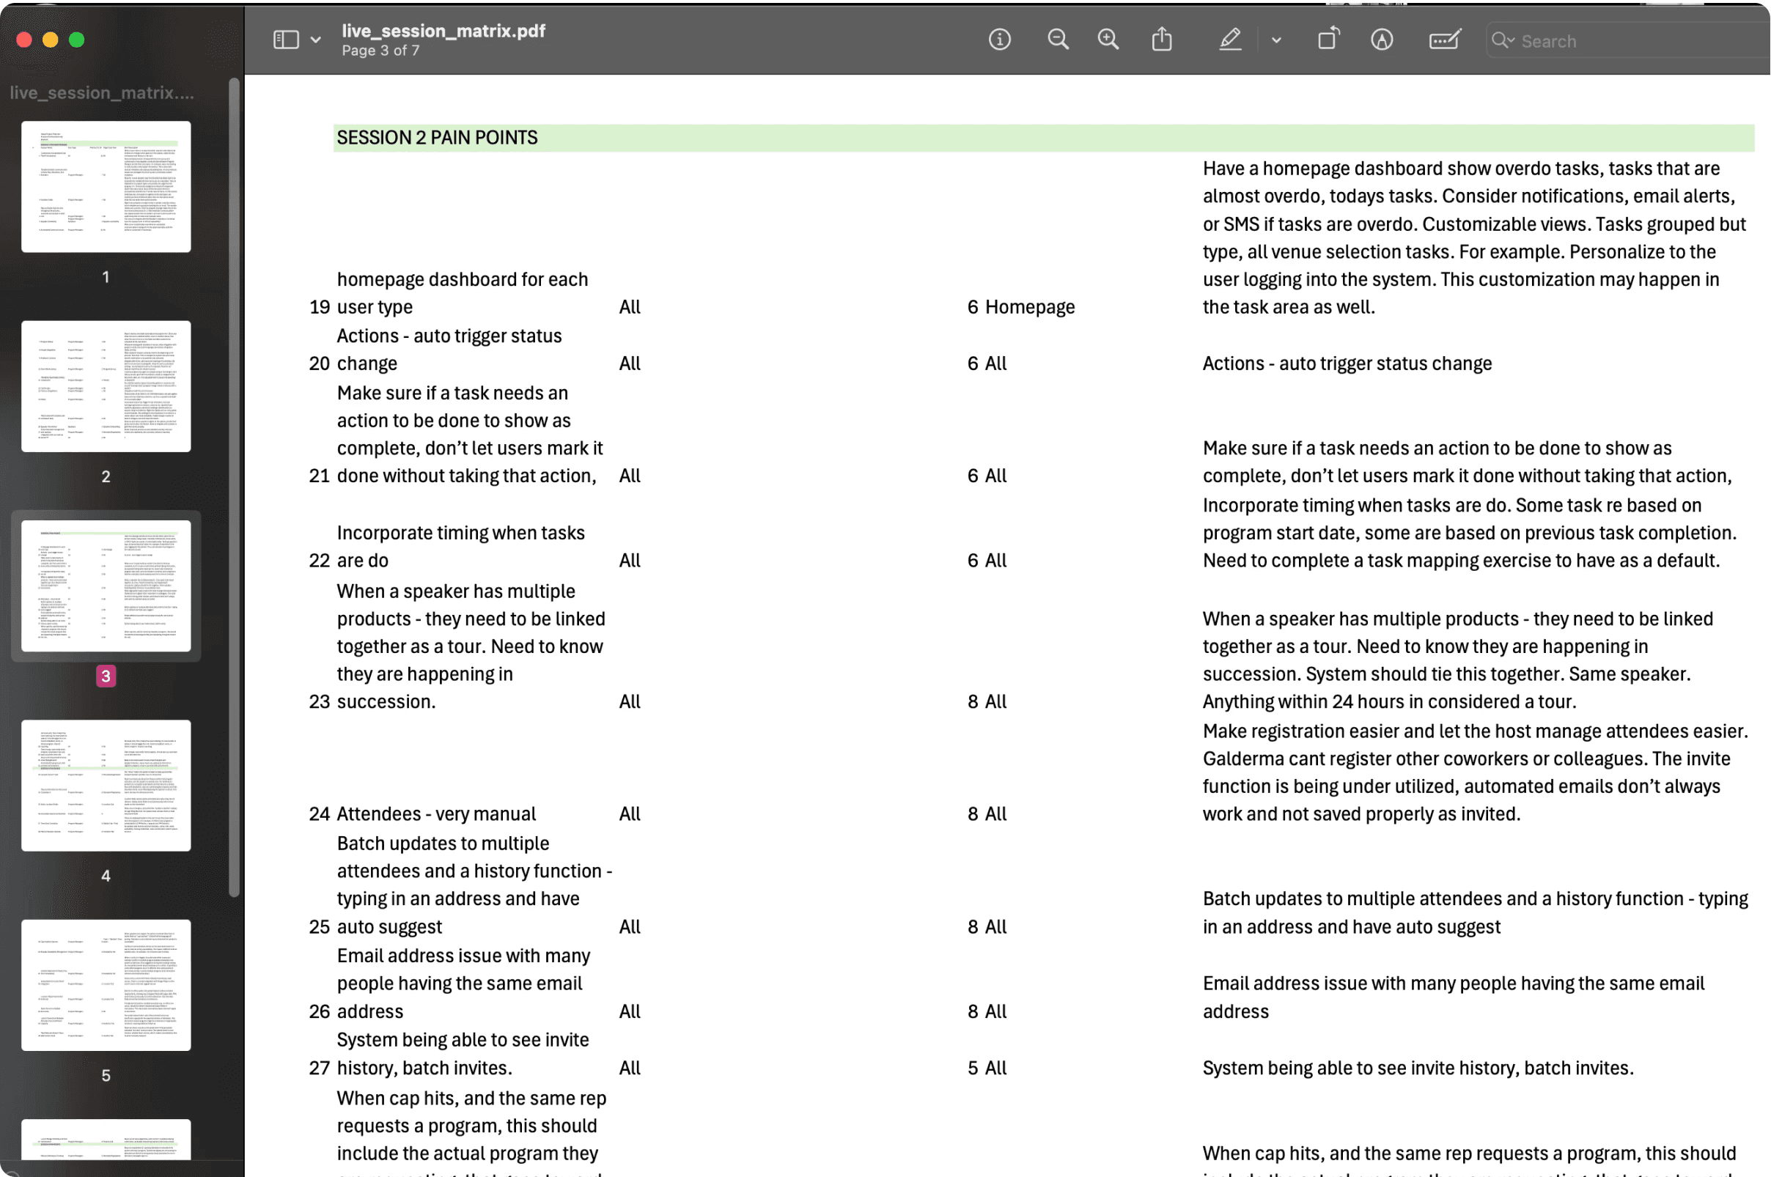Click the Inspector info icon
This screenshot has width=1771, height=1177.
tap(999, 39)
